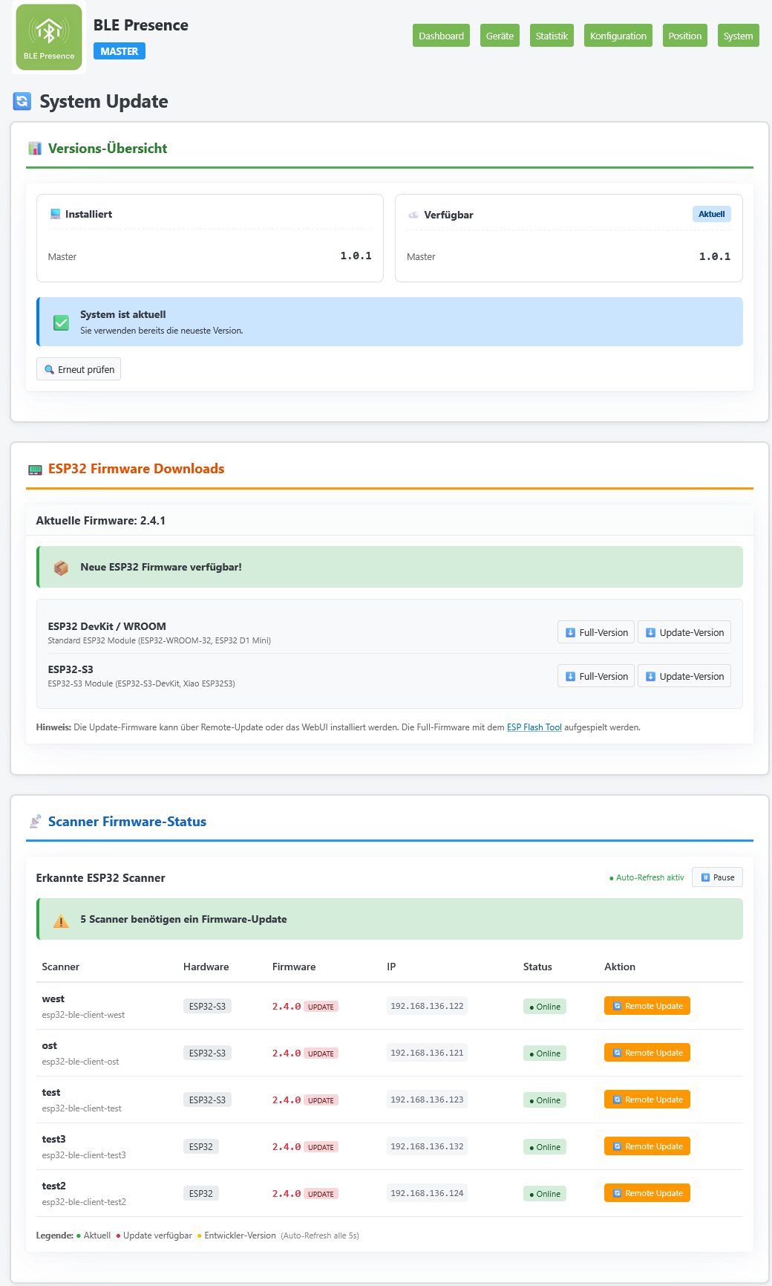Click the ESP32 Firmware Downloads chip icon
Image resolution: width=772 pixels, height=1286 pixels.
35,470
